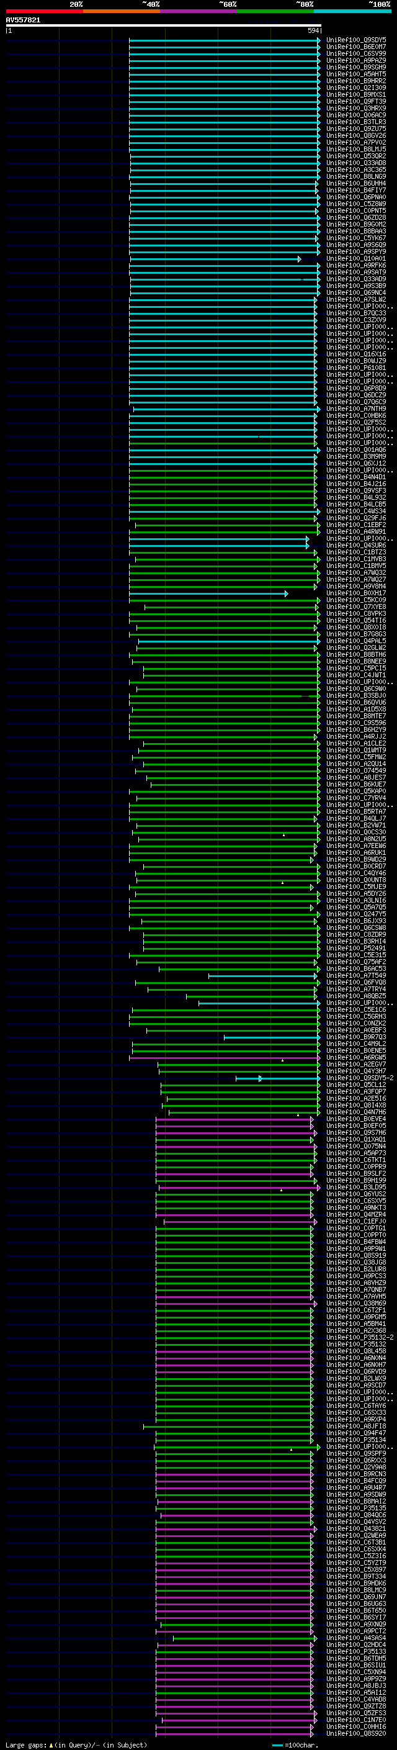The width and height of the screenshot is (397, 1750).
Task: Select the query label AV557821
Action: pos(23,20)
